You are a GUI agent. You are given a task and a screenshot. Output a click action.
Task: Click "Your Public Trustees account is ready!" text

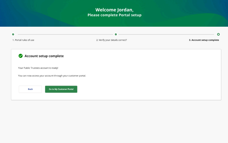38,68
